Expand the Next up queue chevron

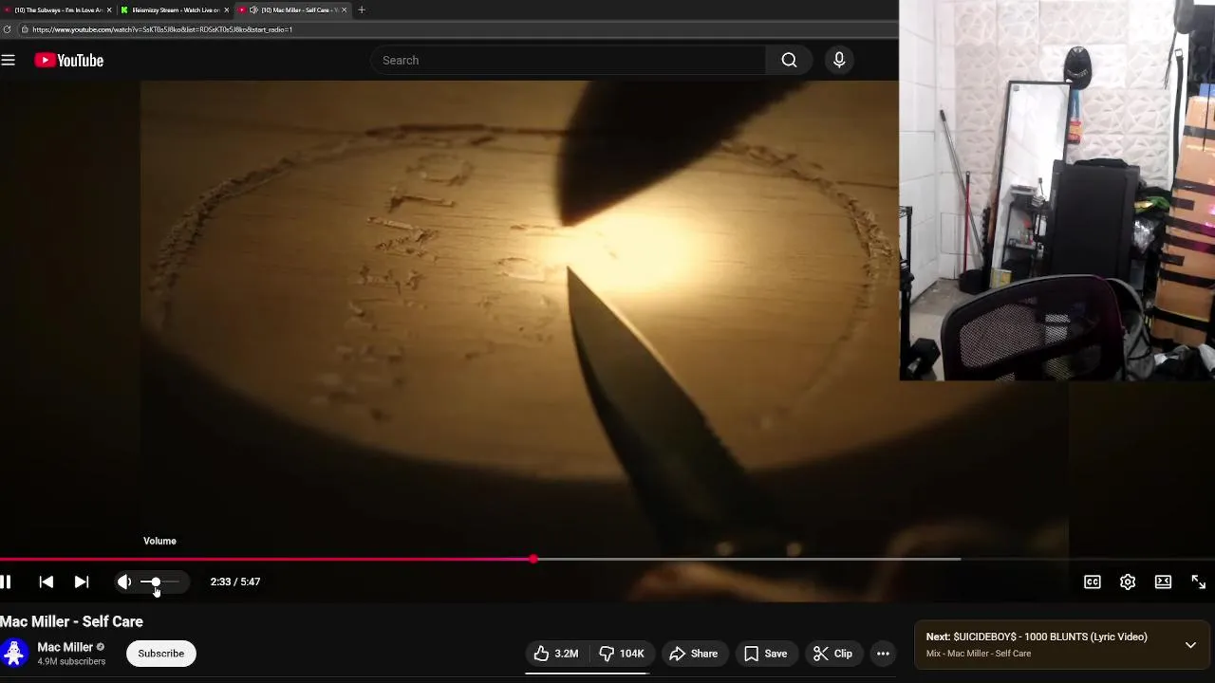click(x=1190, y=645)
